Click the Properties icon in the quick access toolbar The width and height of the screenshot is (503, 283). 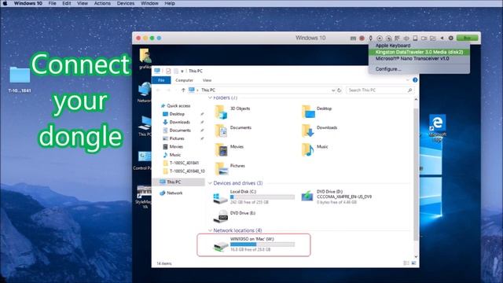coord(168,71)
